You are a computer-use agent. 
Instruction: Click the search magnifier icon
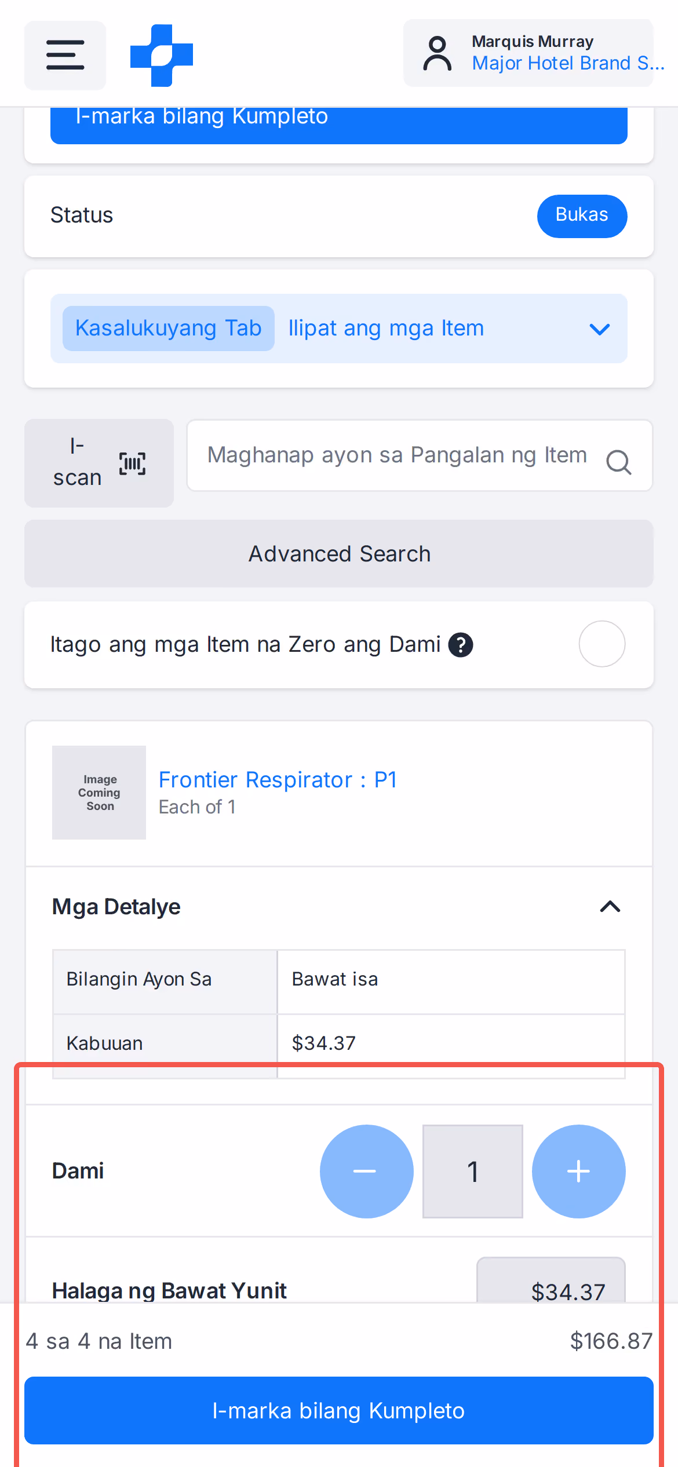(618, 462)
